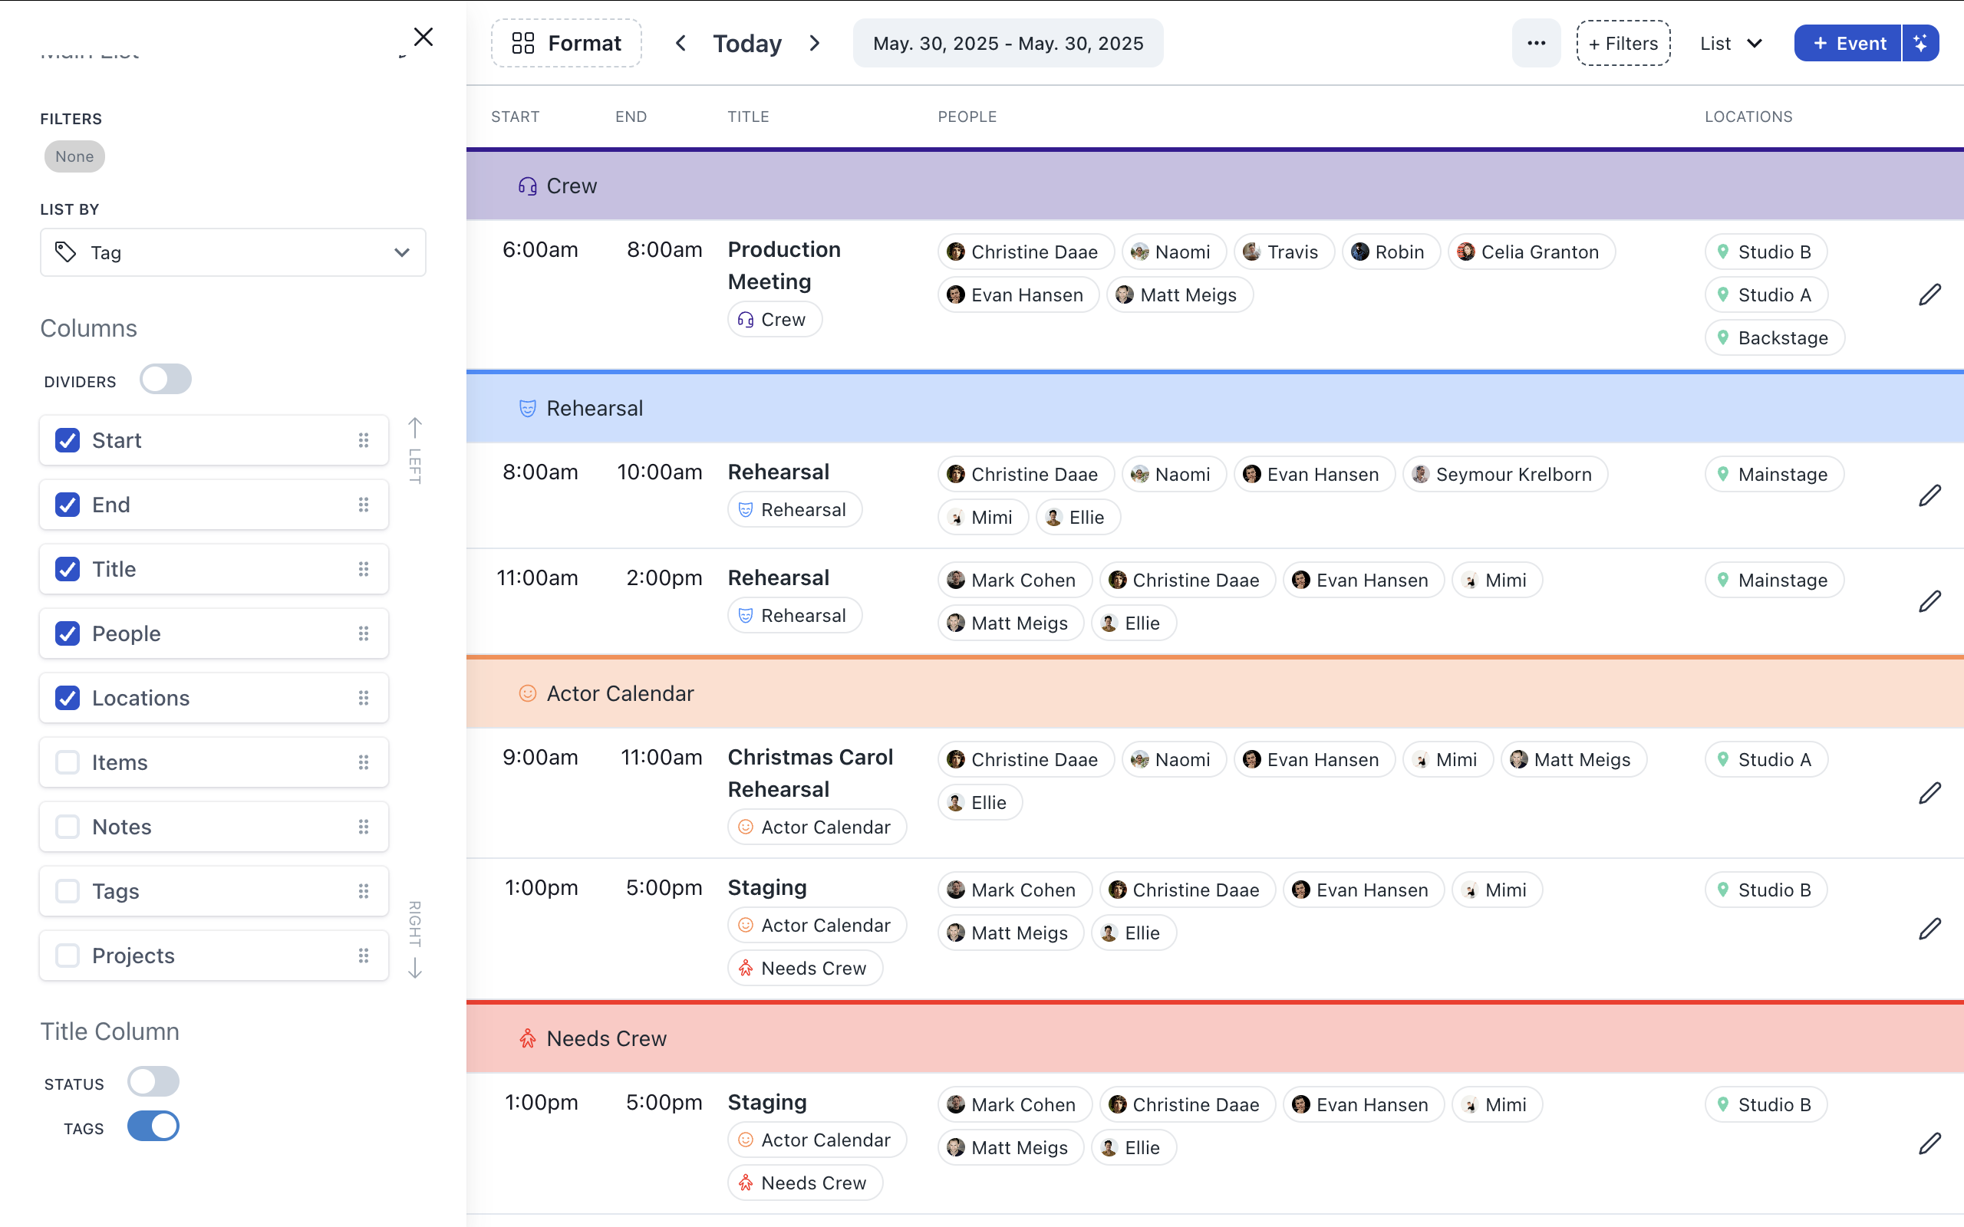Click the + Filters button
Viewport: 1964px width, 1227px height.
click(1623, 43)
